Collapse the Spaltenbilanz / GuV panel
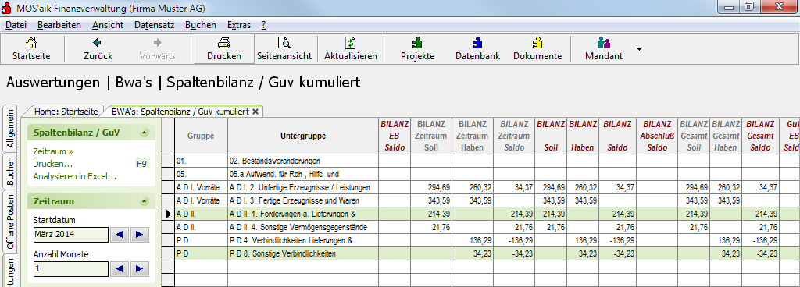The height and width of the screenshot is (287, 800). tap(145, 133)
